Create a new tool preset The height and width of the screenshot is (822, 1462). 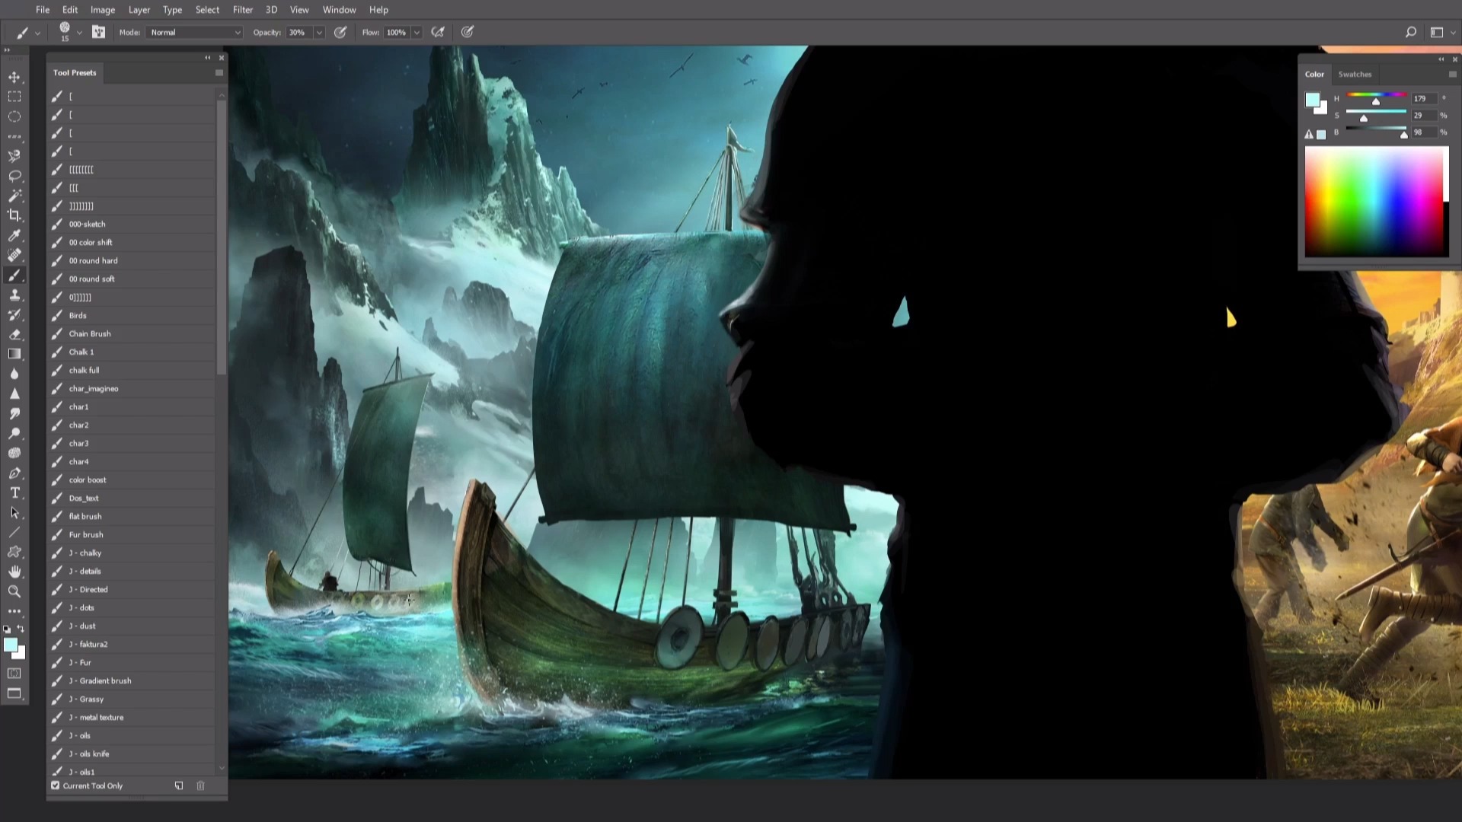tap(179, 785)
